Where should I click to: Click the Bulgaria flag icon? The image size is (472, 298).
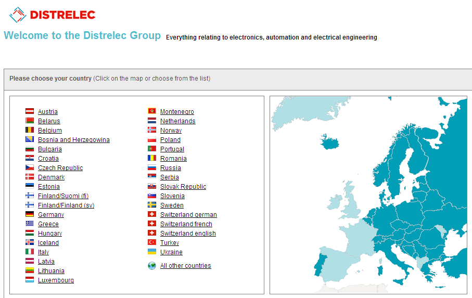point(30,149)
